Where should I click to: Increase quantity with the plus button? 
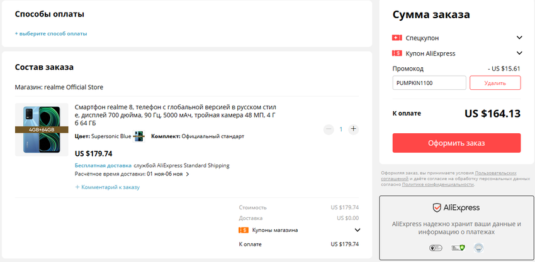coord(354,129)
